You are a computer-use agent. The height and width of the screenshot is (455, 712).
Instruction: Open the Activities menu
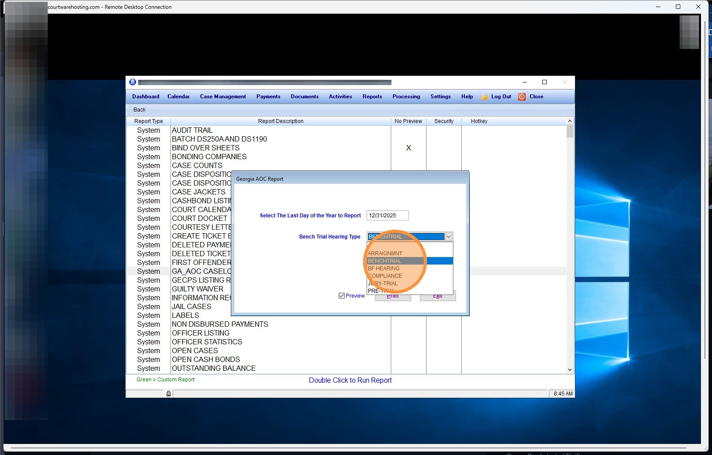pyautogui.click(x=341, y=97)
